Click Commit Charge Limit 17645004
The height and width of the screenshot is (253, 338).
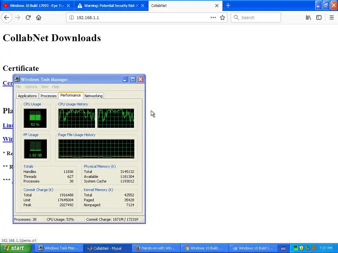point(66,200)
